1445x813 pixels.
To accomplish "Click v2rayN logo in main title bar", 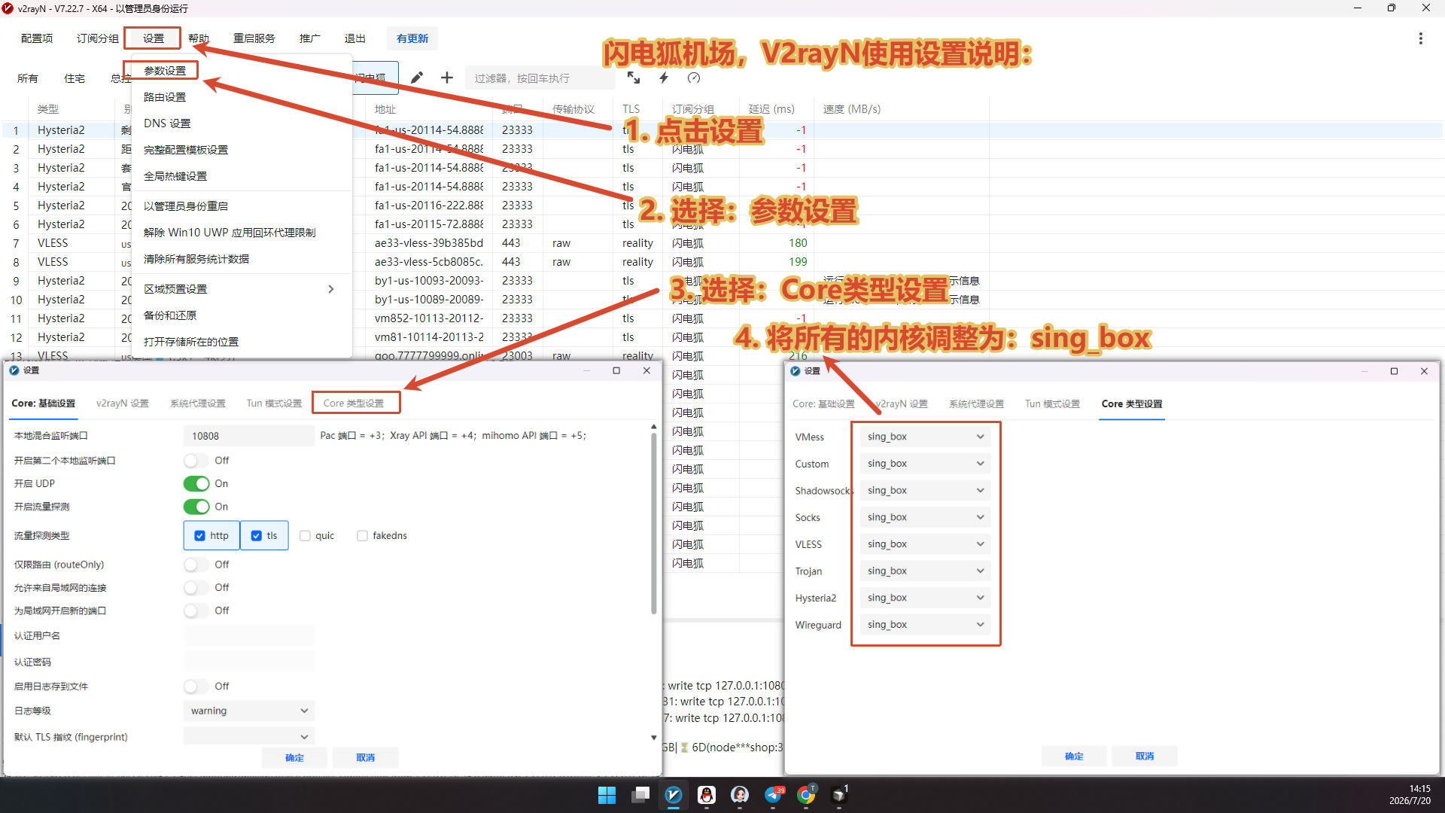I will click(8, 8).
